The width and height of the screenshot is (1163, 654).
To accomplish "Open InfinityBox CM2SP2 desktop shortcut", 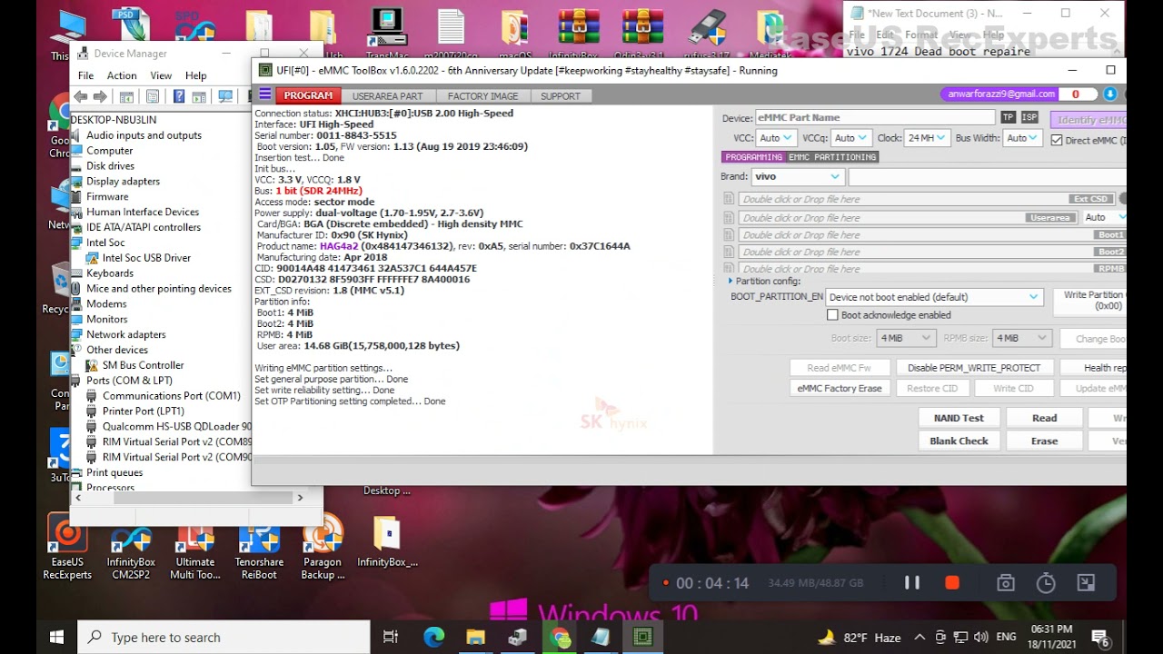I will pyautogui.click(x=131, y=546).
